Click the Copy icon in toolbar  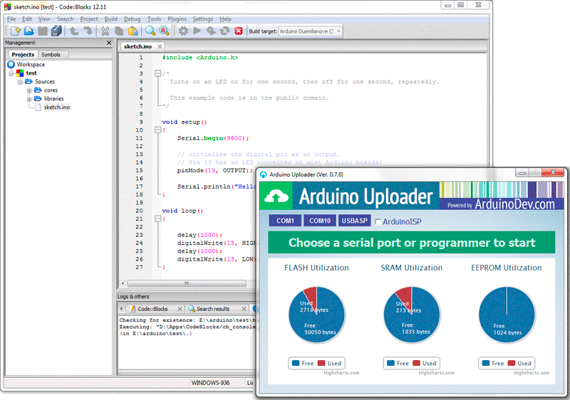(119, 31)
